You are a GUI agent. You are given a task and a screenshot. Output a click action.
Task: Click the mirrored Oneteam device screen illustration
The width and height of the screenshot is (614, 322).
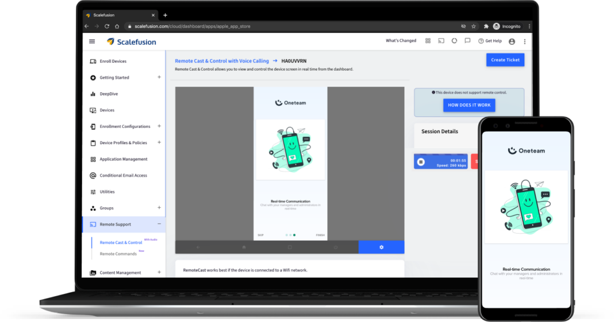tap(290, 150)
